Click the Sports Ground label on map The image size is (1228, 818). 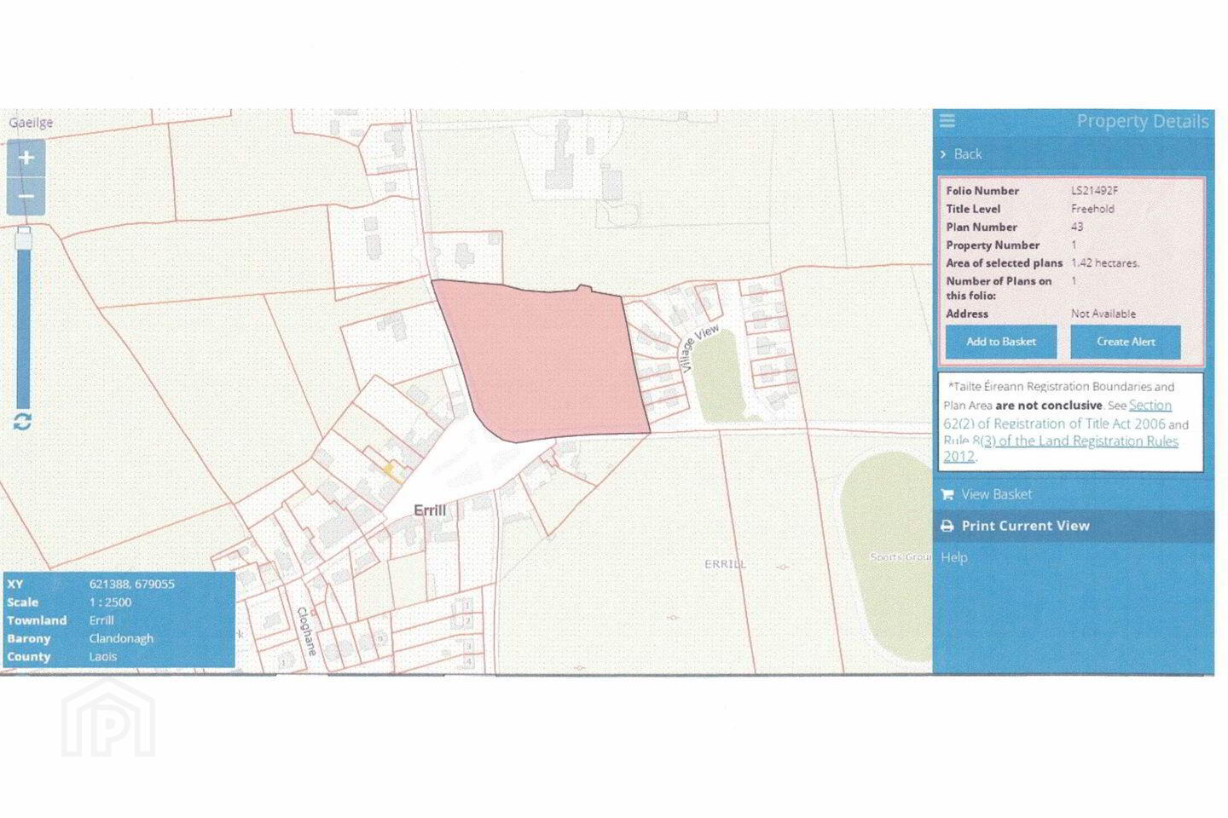point(901,557)
